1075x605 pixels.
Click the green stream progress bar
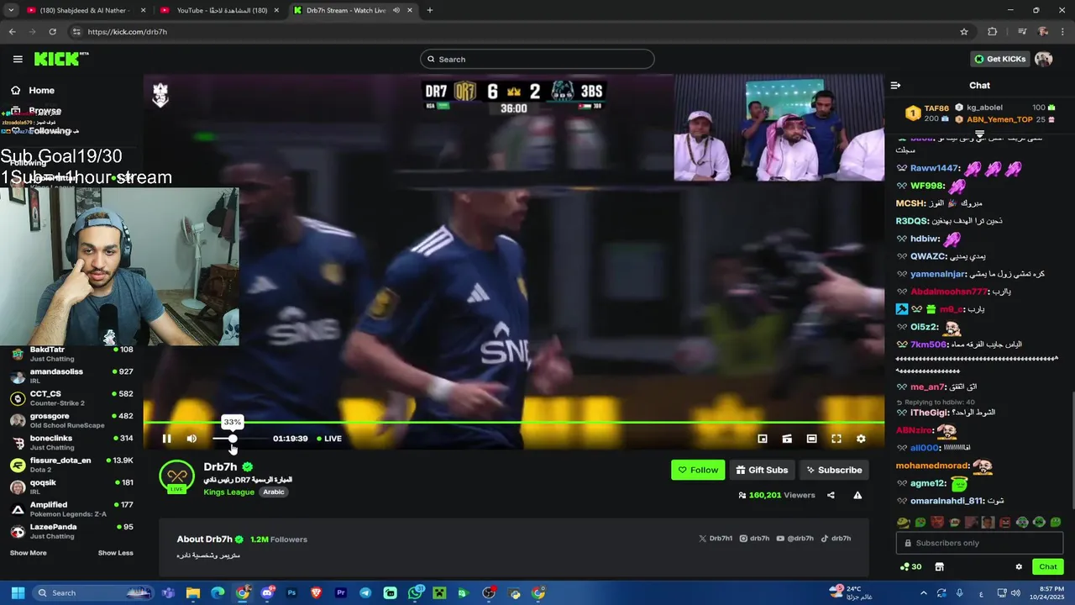pos(513,422)
